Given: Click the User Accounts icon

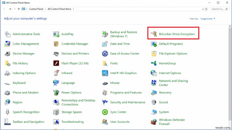Looking at the screenshot, I should 105,122.
